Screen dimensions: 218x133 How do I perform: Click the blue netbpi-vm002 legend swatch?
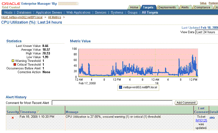click(121, 87)
